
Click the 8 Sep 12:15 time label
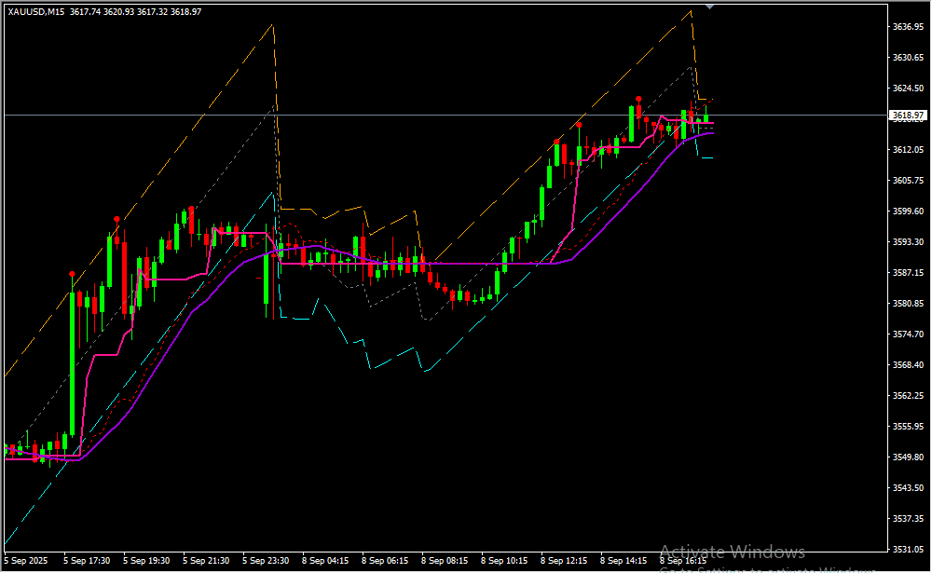(x=564, y=561)
